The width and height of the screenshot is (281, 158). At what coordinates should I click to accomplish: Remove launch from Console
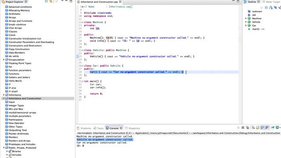tap(243, 128)
